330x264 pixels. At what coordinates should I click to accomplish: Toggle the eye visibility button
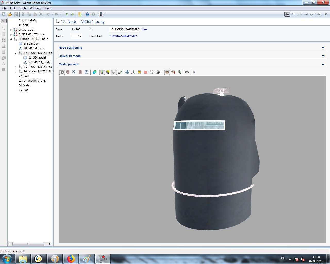tap(167, 72)
